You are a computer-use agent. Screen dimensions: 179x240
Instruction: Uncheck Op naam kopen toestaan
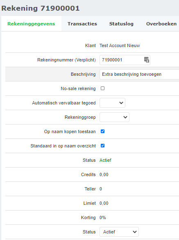[x=102, y=131]
